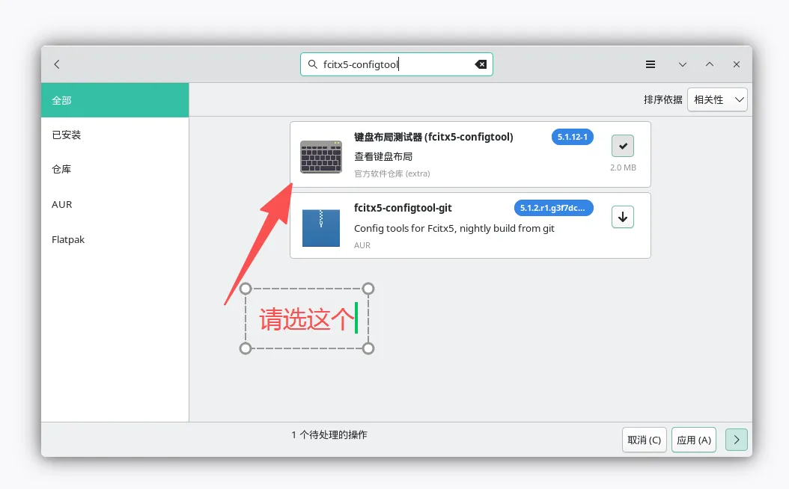Click the 2.0 MB size label
This screenshot has height=489, width=789.
tap(623, 167)
